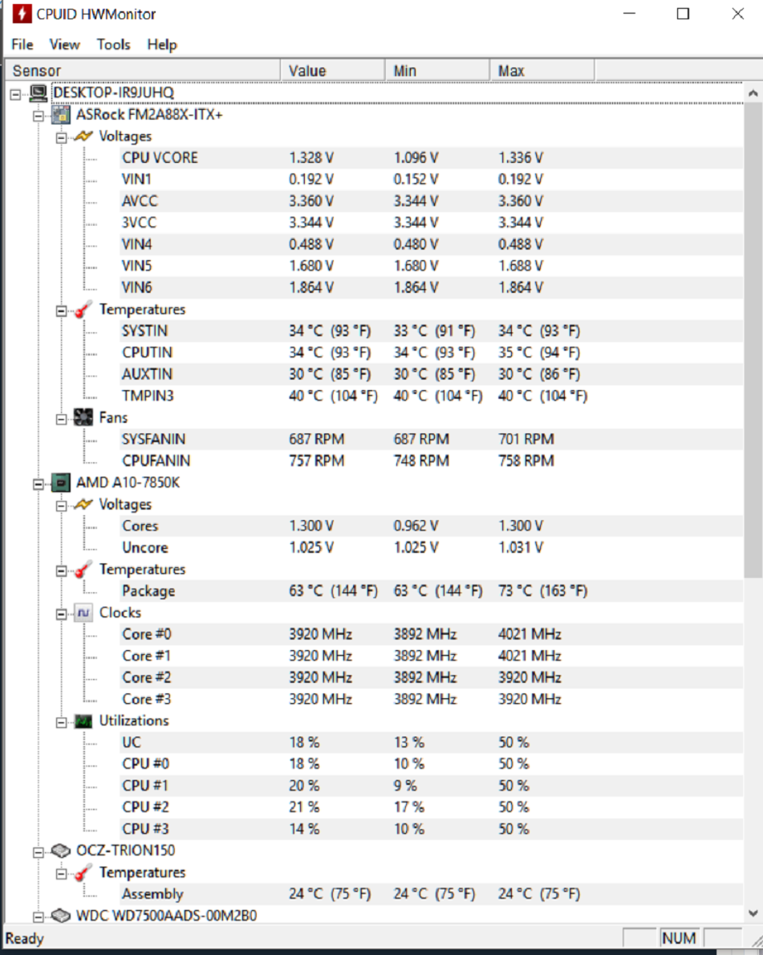
Task: Click the Max column header
Action: click(542, 71)
